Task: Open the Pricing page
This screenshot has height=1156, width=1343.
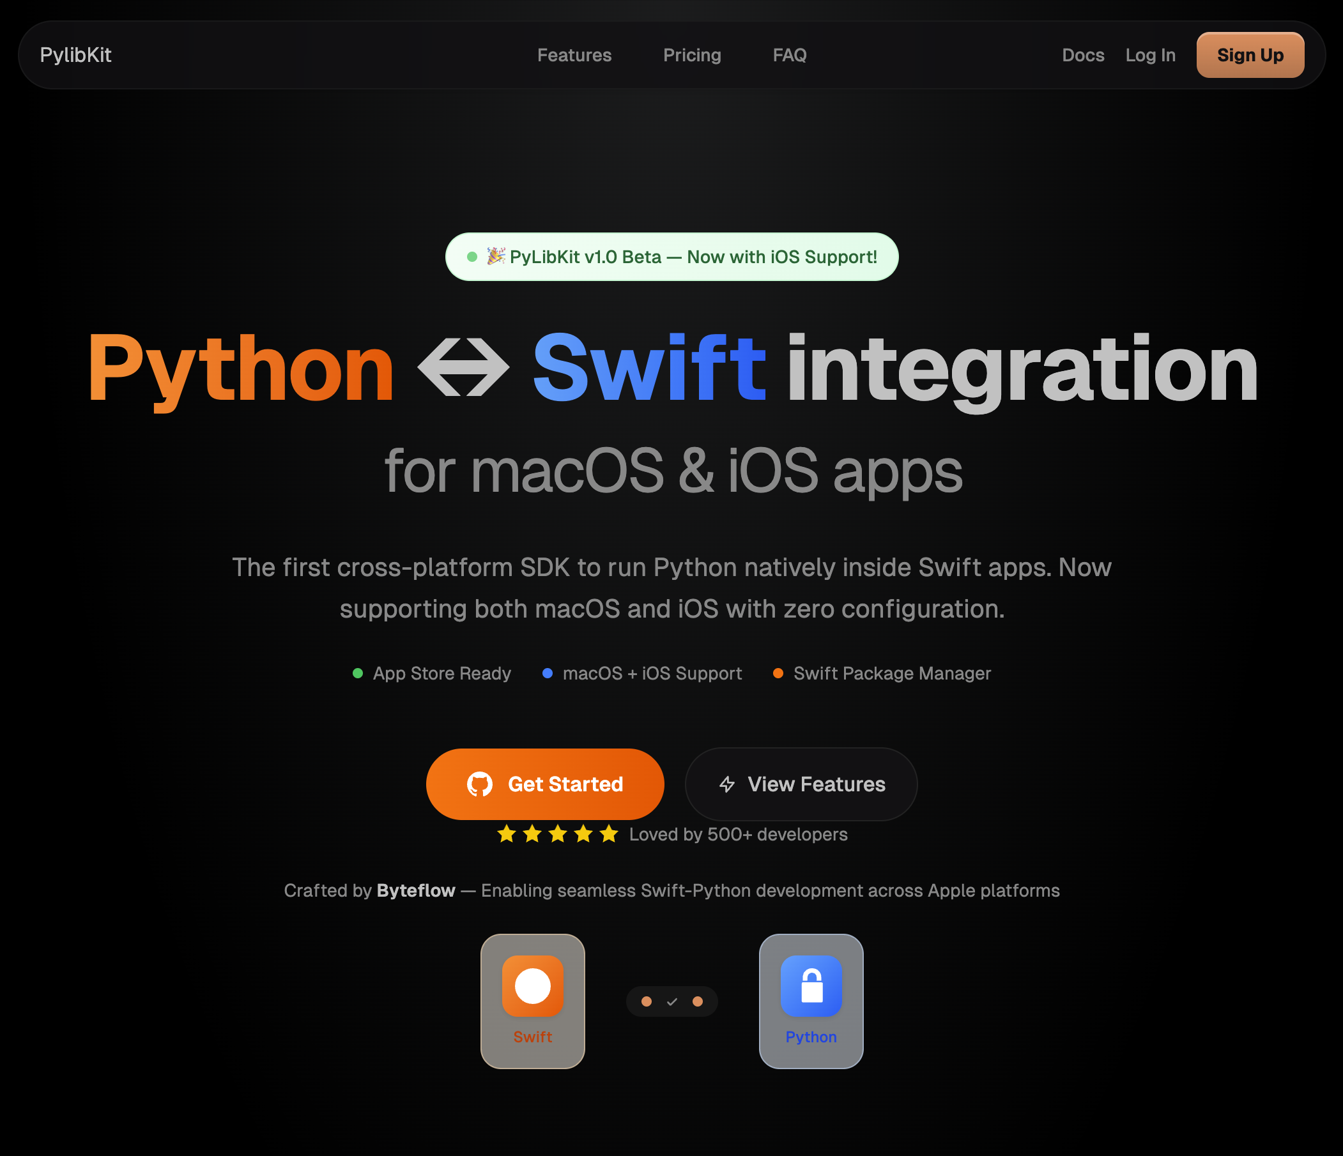Action: point(691,55)
